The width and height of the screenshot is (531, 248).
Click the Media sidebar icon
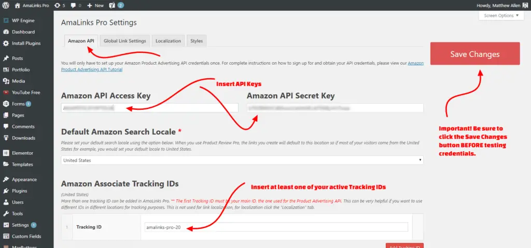6,81
